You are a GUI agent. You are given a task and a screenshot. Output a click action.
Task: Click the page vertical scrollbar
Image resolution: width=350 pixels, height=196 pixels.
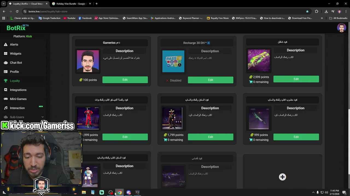[x=349, y=142]
